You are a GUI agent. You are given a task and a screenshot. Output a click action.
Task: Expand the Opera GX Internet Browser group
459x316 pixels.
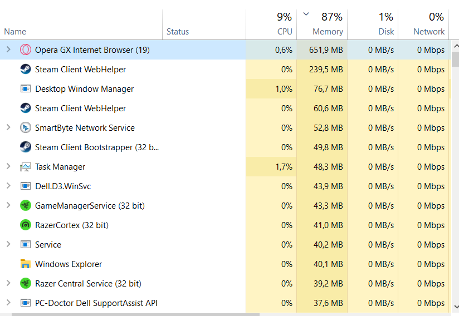tap(8, 50)
